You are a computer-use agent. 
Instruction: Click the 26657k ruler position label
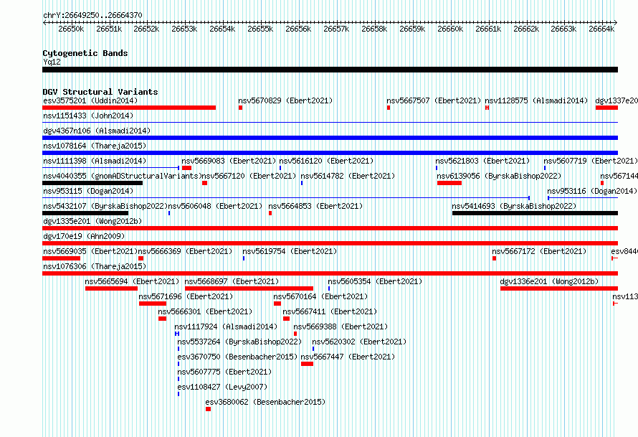pos(336,29)
